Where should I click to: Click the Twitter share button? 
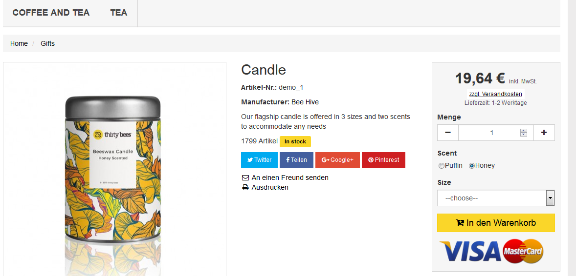259,160
